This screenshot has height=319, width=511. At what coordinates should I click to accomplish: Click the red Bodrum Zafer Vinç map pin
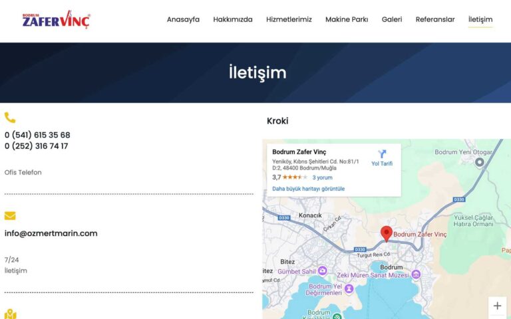coord(387,233)
